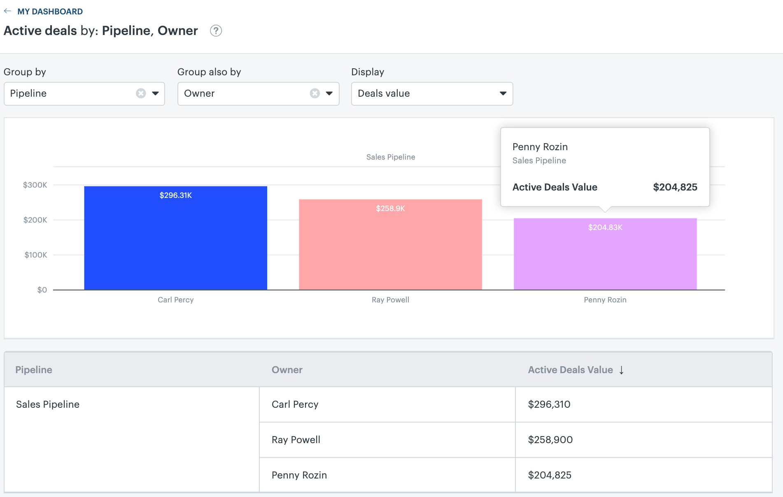
Task: Click the sort arrow on Active Deals Value
Action: click(x=621, y=370)
